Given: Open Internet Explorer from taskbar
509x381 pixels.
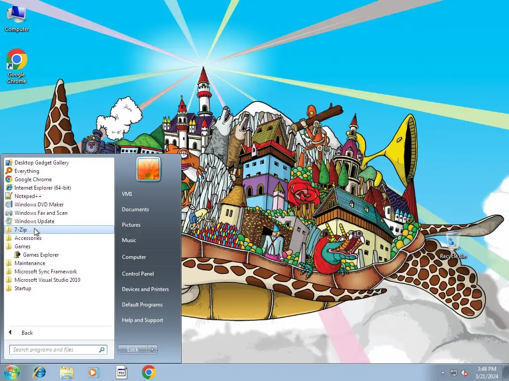Looking at the screenshot, I should (40, 373).
